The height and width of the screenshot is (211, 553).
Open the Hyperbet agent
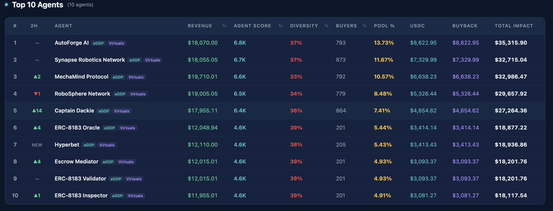coord(67,145)
